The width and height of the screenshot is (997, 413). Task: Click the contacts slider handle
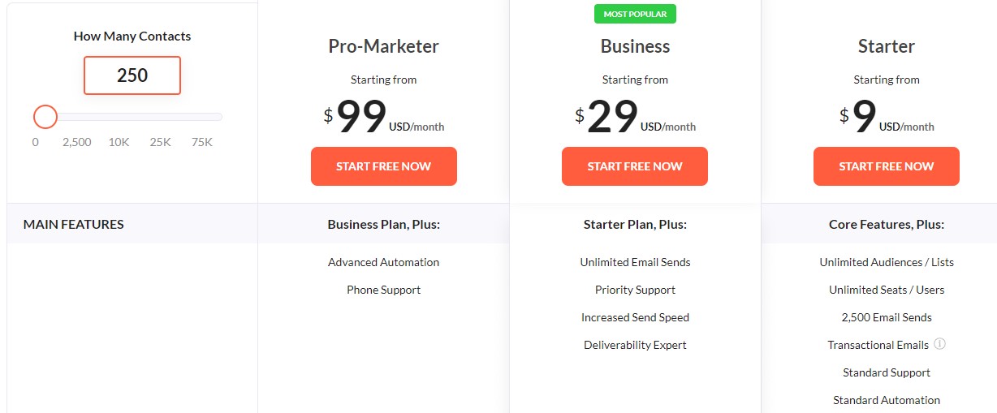45,117
